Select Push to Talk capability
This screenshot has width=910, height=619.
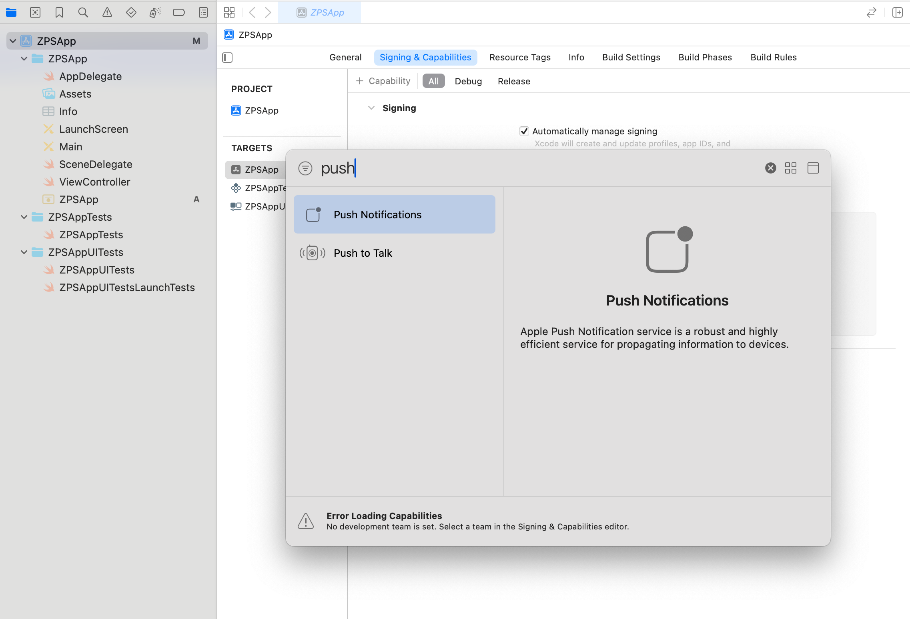coord(363,253)
